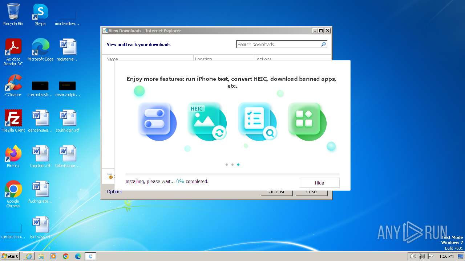
Task: Open fuckingrate rtf document icon
Action: click(40, 192)
